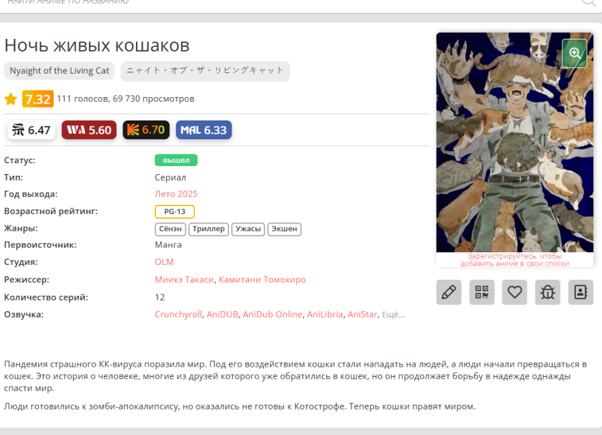
Task: Open the OLM studio link
Action: click(164, 262)
